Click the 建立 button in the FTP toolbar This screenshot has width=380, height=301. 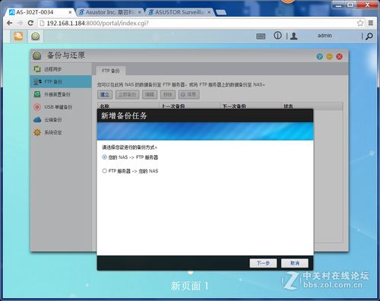click(x=105, y=94)
